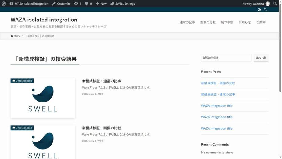Viewport: 282px width, 159px height.
Task: Open SWELL Settings in admin bar
Action: point(122,4)
